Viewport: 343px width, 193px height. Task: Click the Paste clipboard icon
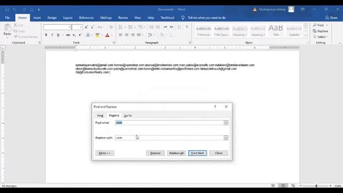pyautogui.click(x=7, y=28)
